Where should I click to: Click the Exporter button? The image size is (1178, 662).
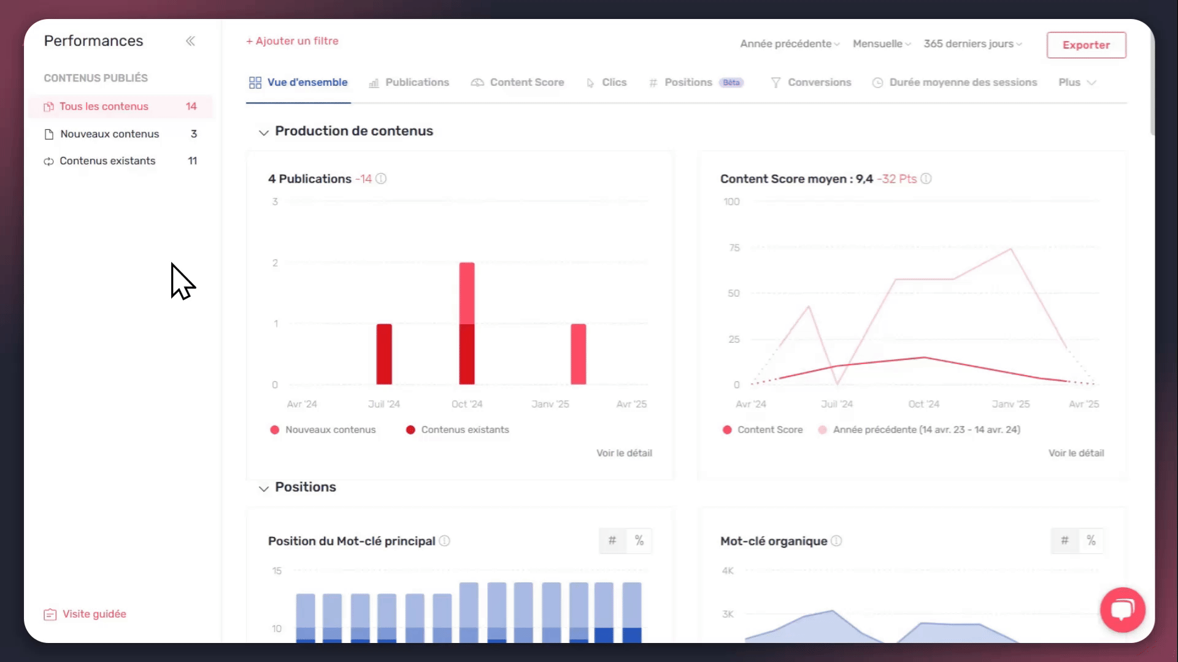(1086, 45)
